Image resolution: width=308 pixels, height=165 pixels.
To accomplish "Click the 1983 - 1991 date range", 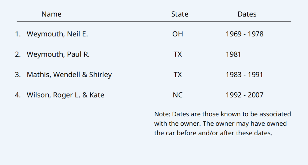I will click(x=245, y=75).
